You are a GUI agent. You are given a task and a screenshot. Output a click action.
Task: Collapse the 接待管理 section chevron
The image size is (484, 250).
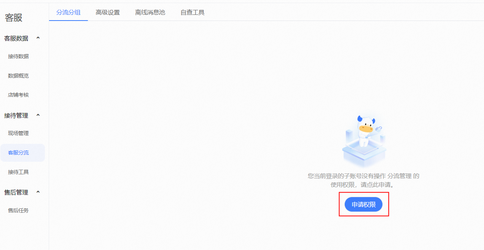[x=38, y=115]
